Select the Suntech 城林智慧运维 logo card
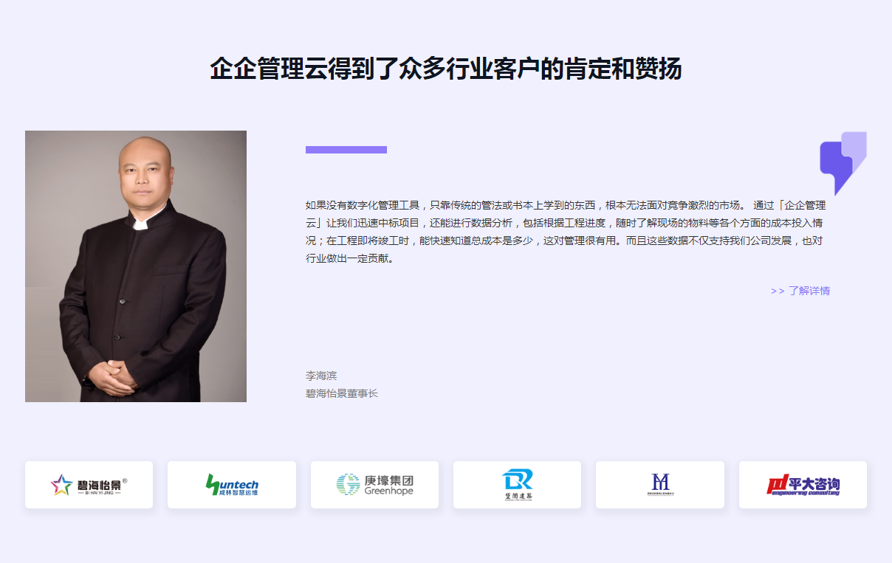 (x=232, y=485)
